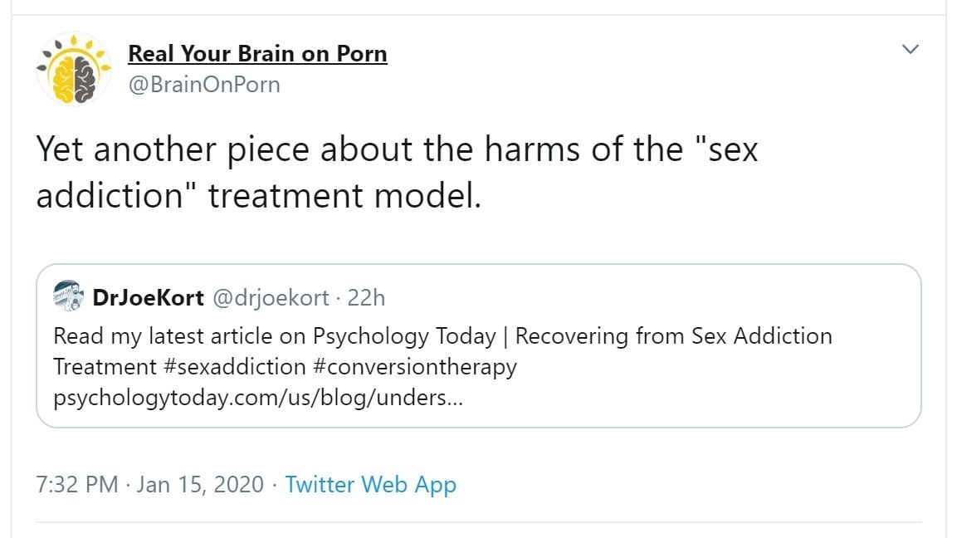Click the "treatment model." text in main tweet
The width and height of the screenshot is (962, 538).
(x=344, y=195)
